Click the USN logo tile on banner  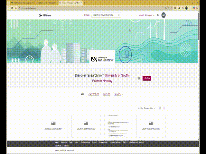[102, 59]
